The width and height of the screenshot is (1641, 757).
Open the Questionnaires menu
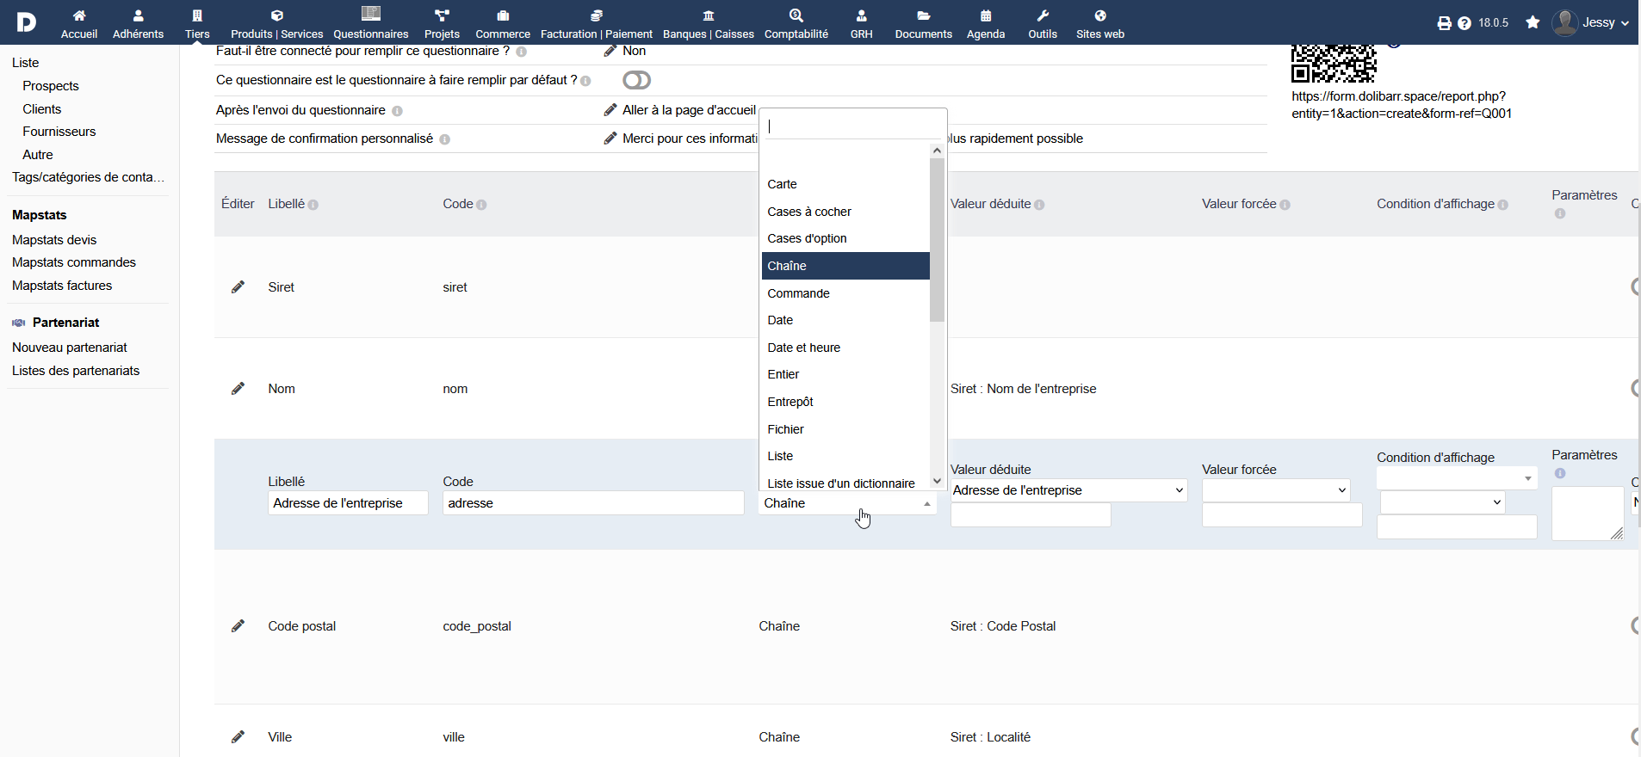click(371, 23)
